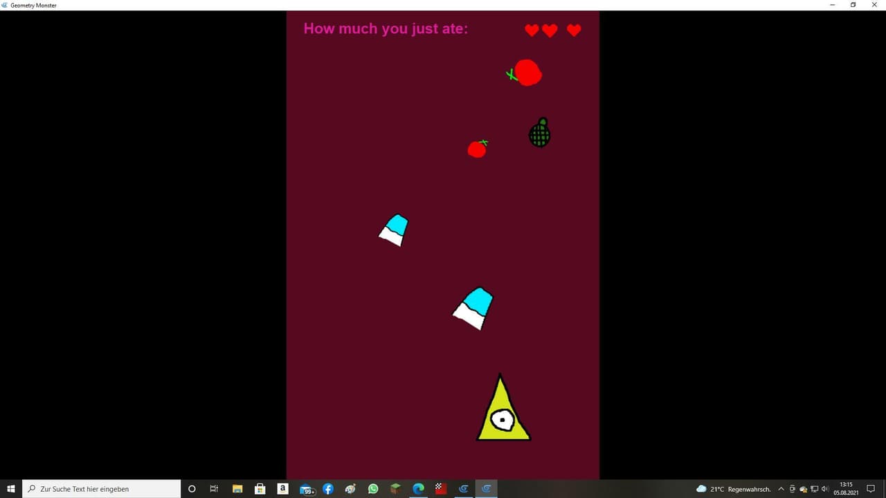Expand the hidden system tray icons
886x498 pixels.
[781, 489]
